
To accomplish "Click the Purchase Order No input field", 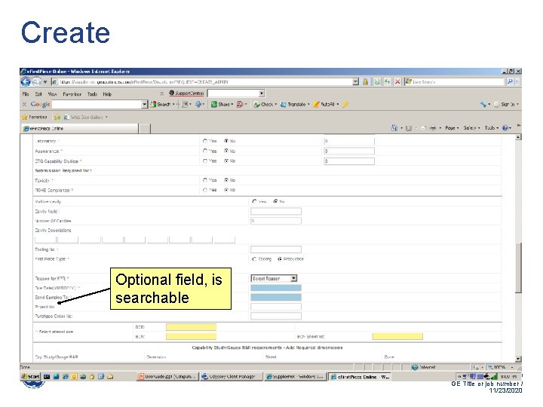I will point(276,316).
